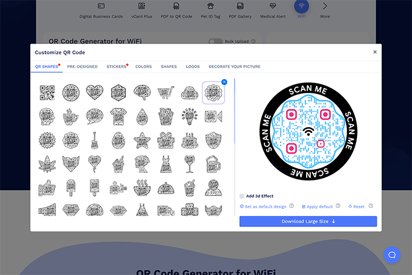This screenshot has width=412, height=275.
Task: Choose the shield QR shape
Action: click(213, 140)
